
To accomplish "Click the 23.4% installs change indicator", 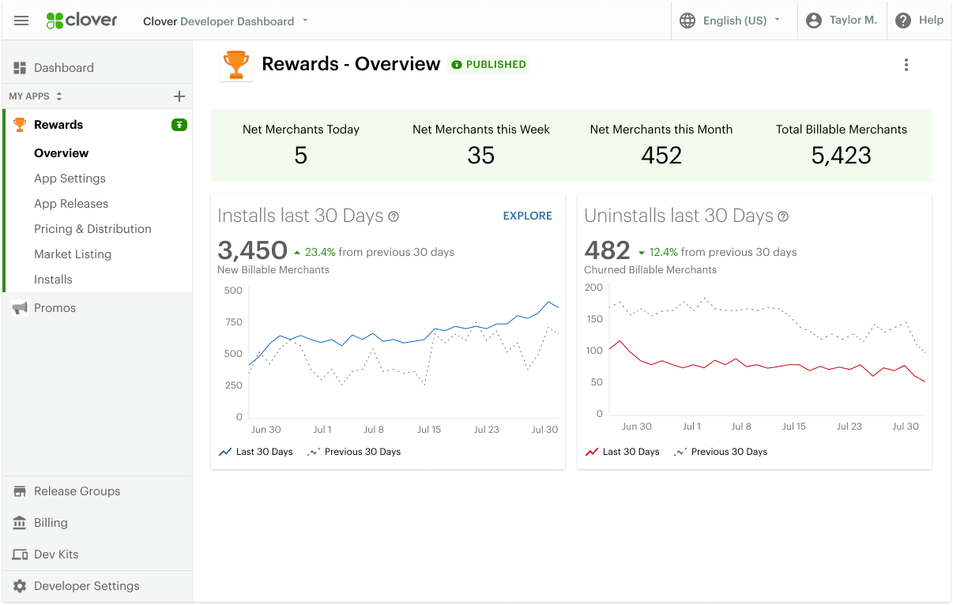I will (315, 252).
